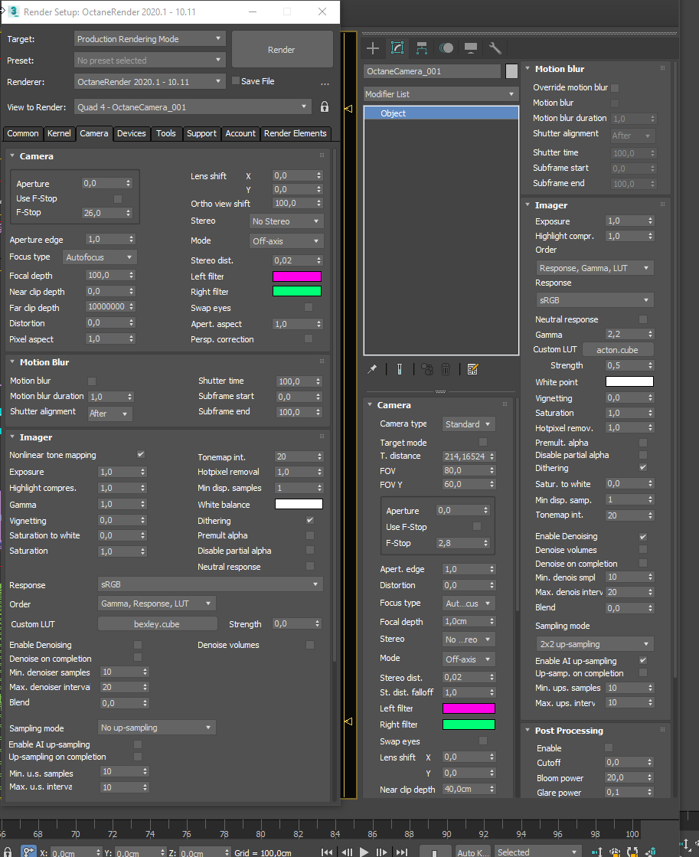Select Object in the modifier stack
Viewport: 699px width, 857px height.
[x=441, y=113]
